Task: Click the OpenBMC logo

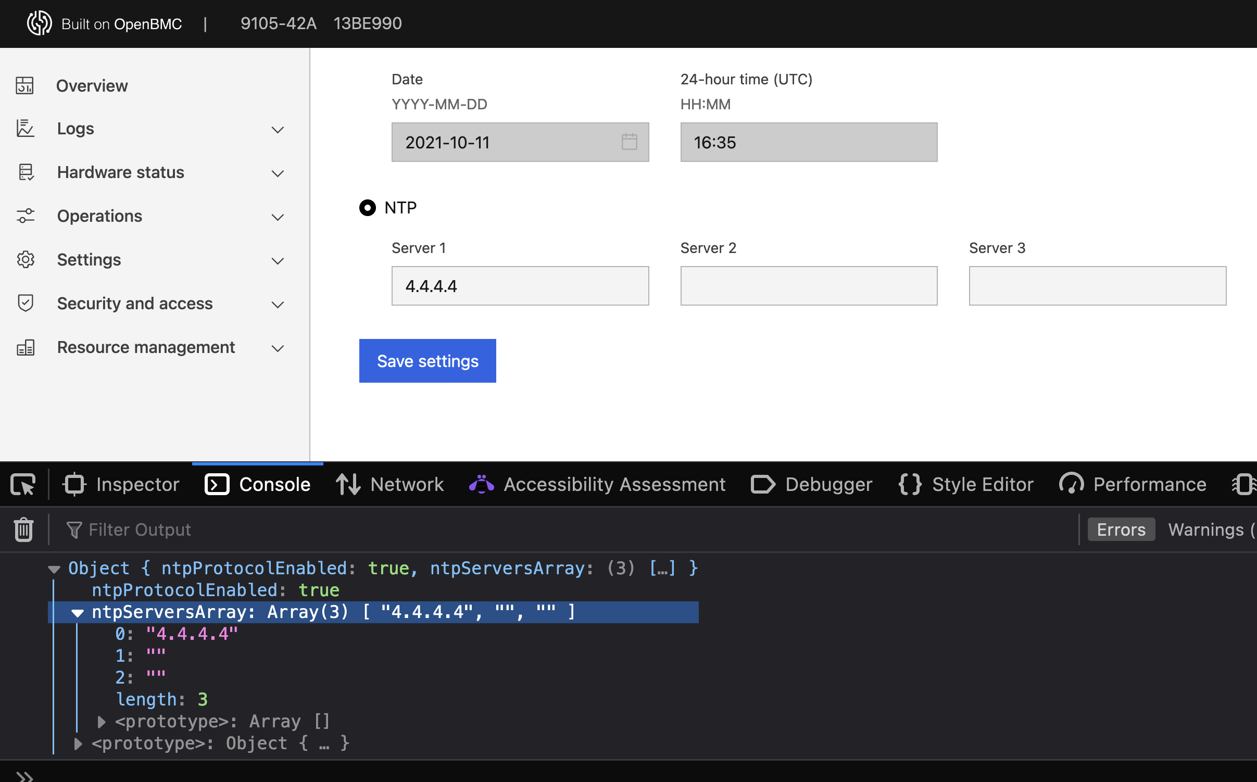Action: 41,23
